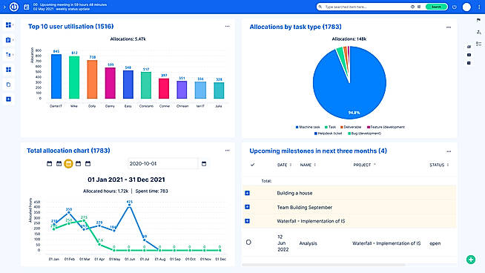Viewport: 485px width, 273px height.
Task: Open the dashboard icon in left sidebar
Action: [x=8, y=25]
